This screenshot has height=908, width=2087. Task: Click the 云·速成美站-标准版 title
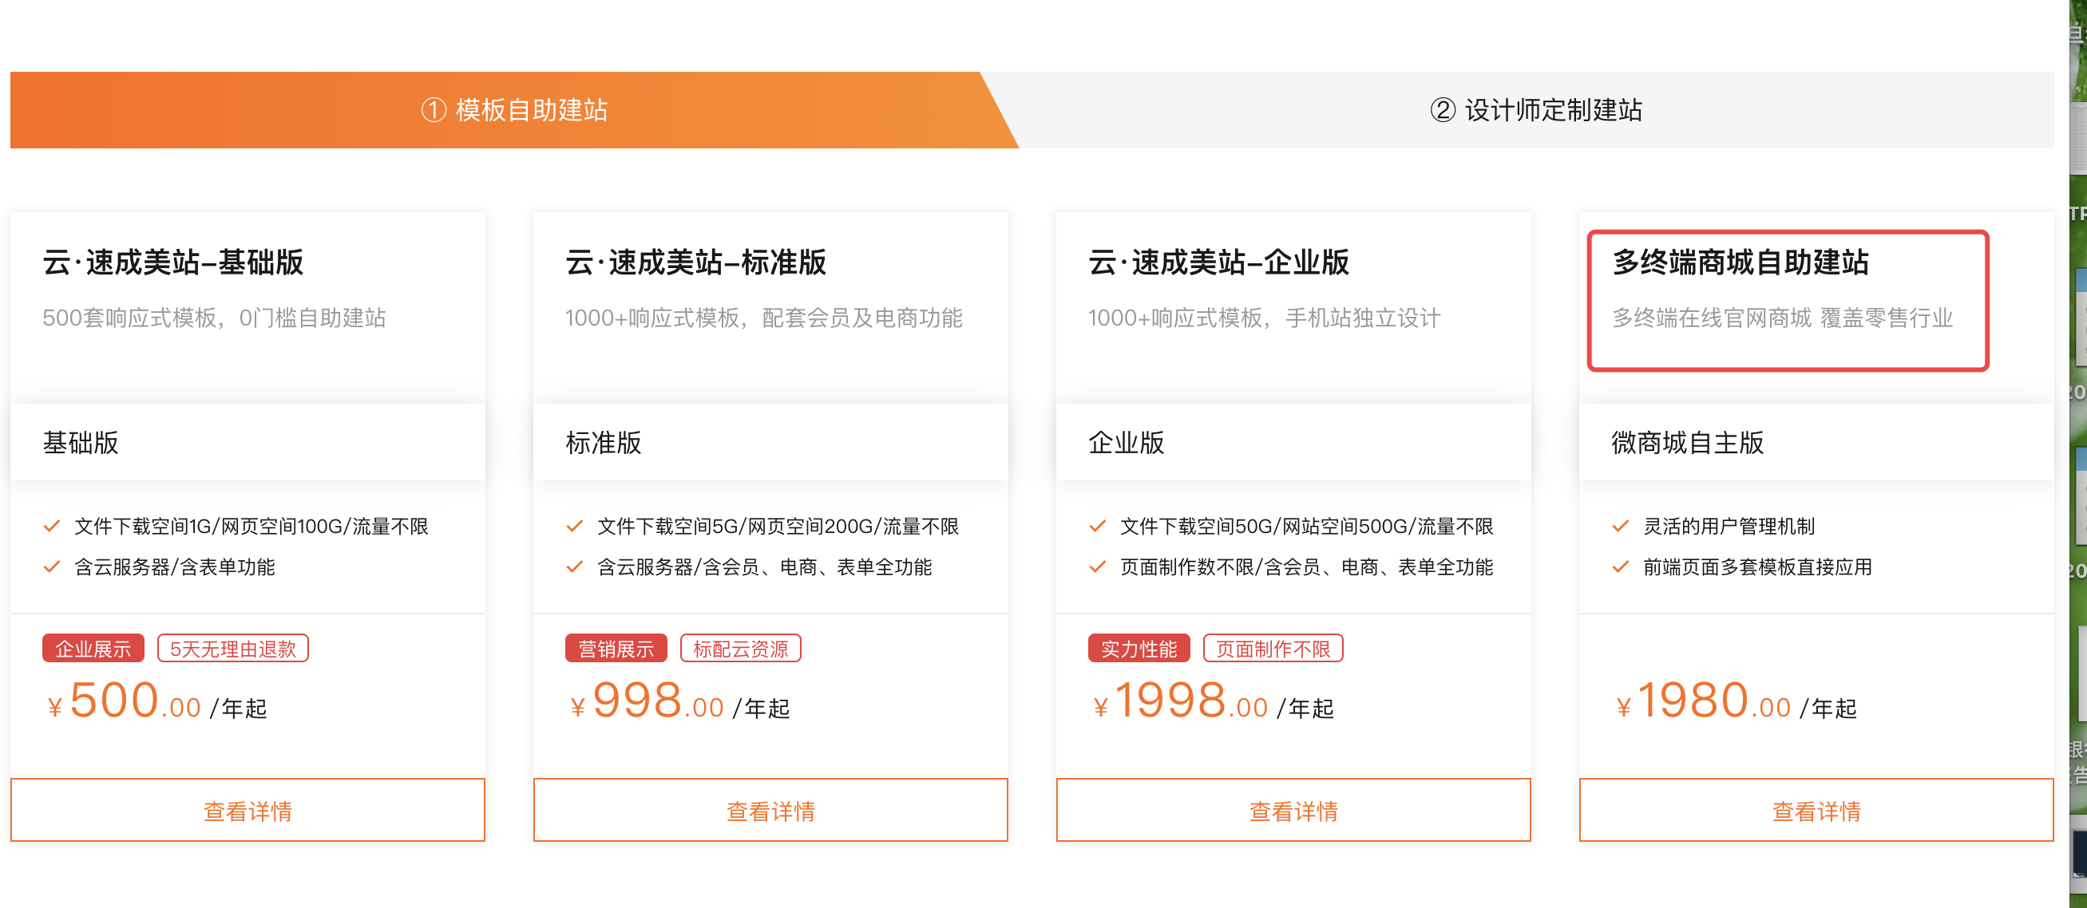pyautogui.click(x=696, y=263)
